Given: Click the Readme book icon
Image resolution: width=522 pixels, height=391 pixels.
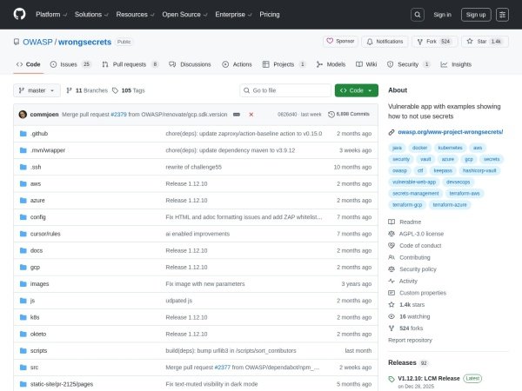Looking at the screenshot, I should 391,222.
